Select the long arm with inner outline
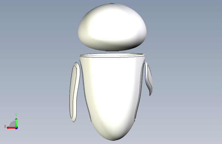This screenshot has height=144, width=222. pyautogui.click(x=75, y=92)
